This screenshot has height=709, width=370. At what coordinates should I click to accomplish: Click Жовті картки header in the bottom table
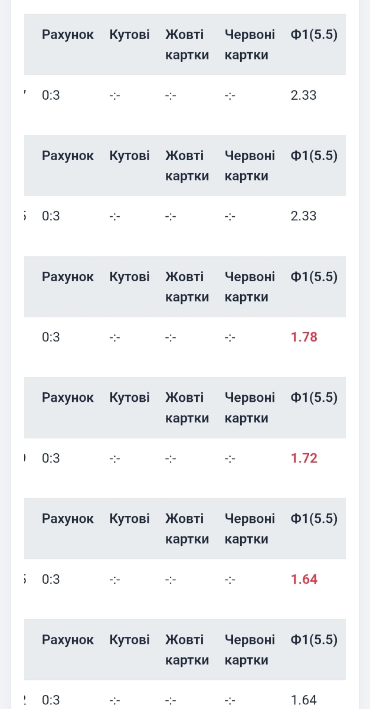(x=187, y=650)
